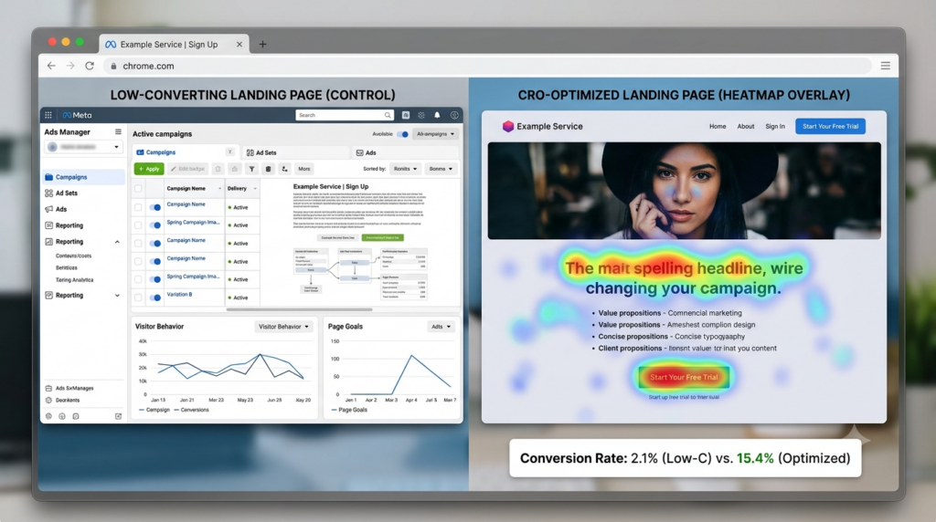Open the notifications bell
The width and height of the screenshot is (936, 522).
(437, 115)
